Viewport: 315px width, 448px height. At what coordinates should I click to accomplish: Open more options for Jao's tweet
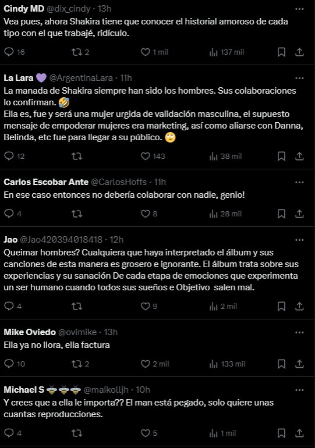299,240
